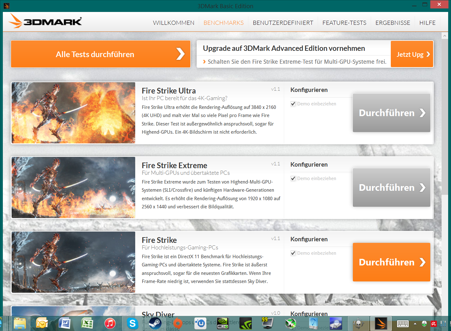451x331 pixels.
Task: Open NVIDIA GeForce Experience in taskbar
Action: coord(246,323)
